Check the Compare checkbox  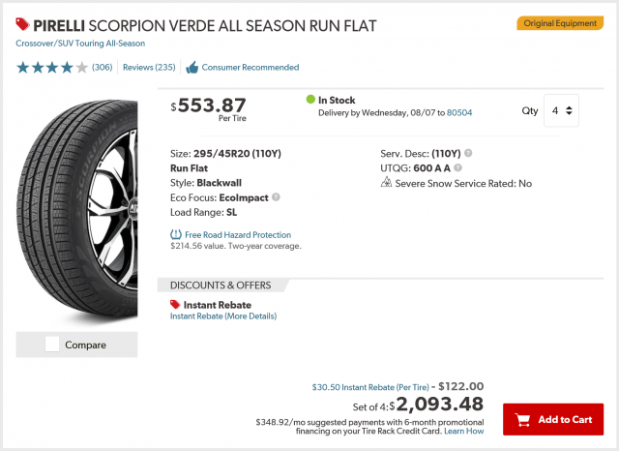coord(52,345)
